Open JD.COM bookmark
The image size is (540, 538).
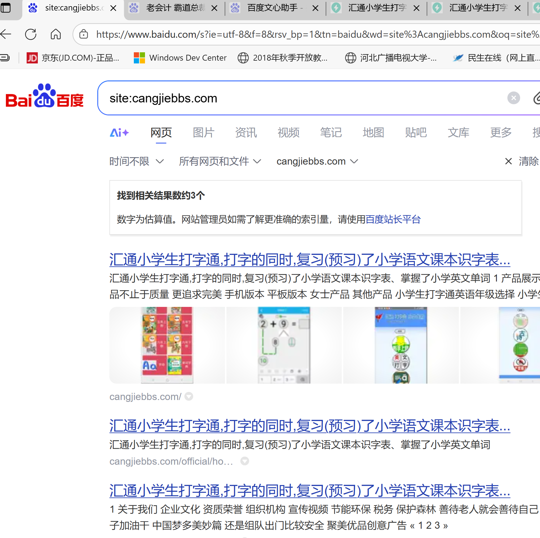tap(73, 58)
